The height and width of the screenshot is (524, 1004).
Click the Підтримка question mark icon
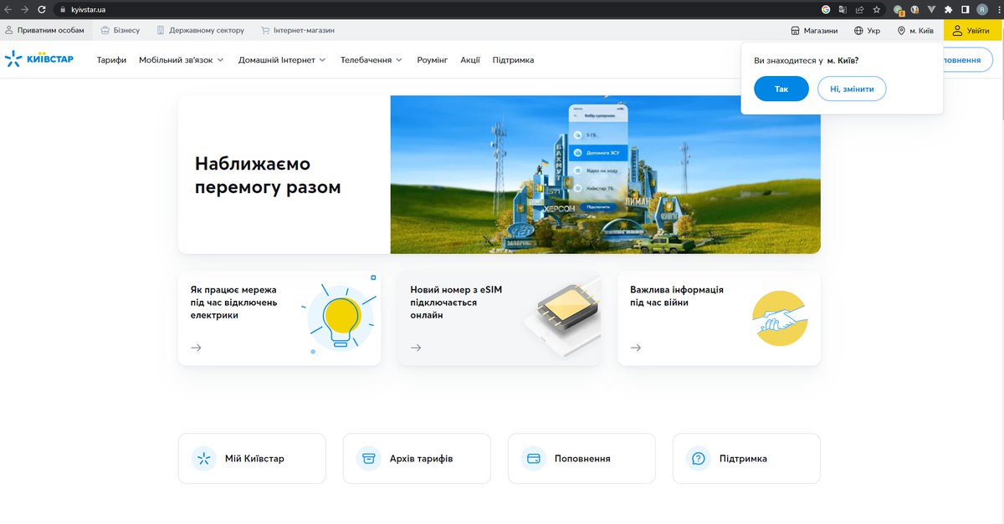699,458
